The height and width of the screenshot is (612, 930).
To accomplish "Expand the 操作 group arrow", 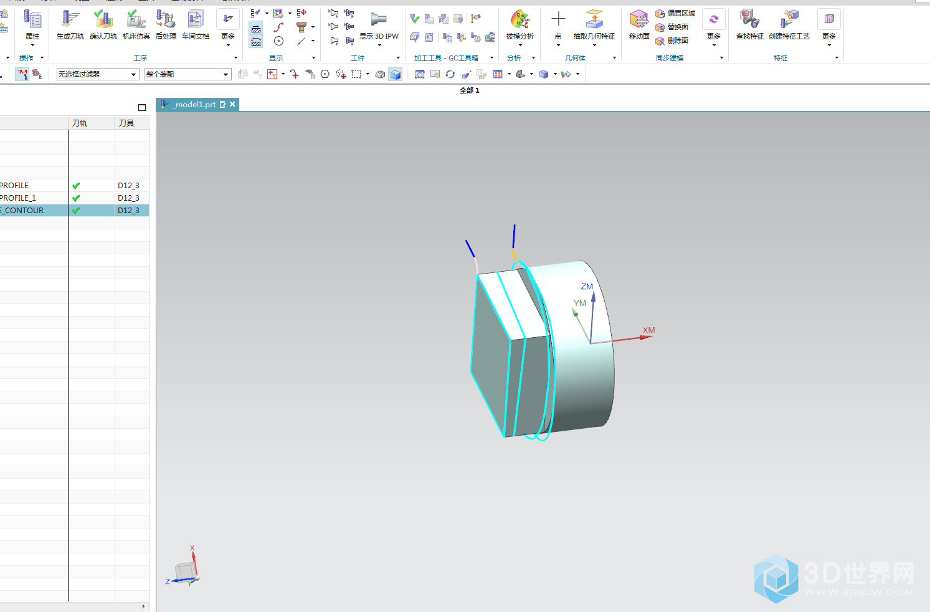I will (42, 58).
